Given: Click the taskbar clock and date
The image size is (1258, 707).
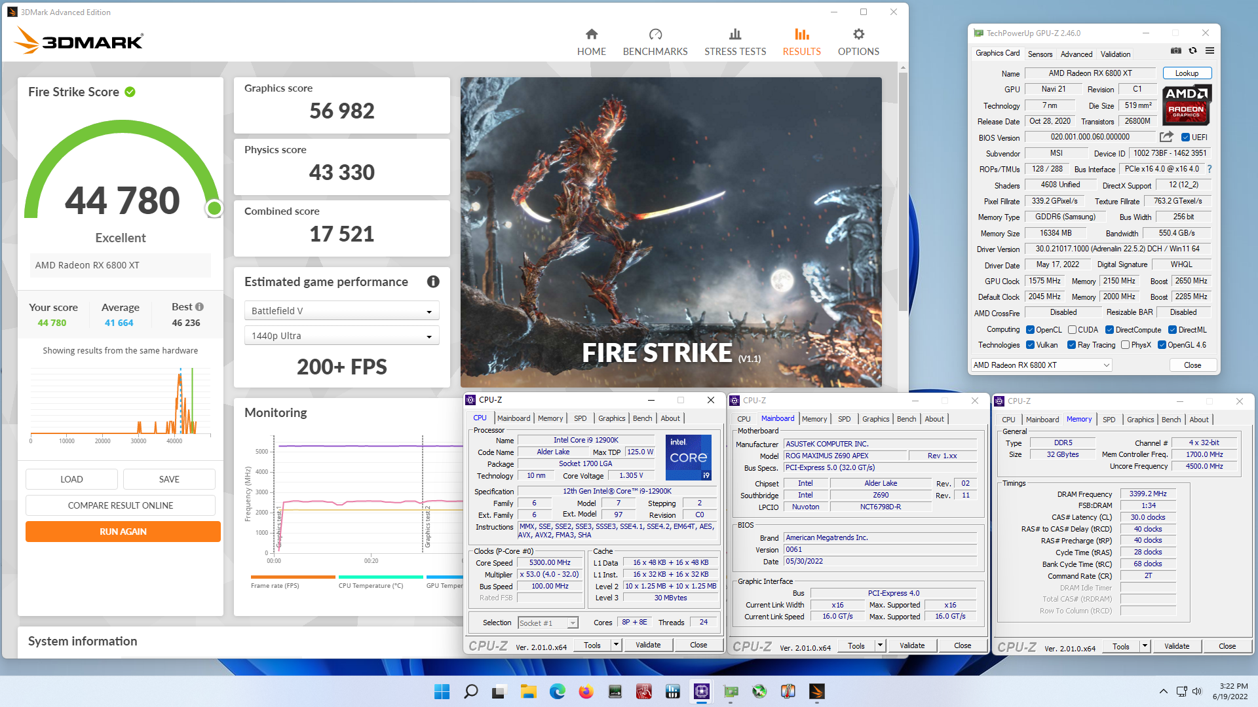Looking at the screenshot, I should click(1230, 691).
